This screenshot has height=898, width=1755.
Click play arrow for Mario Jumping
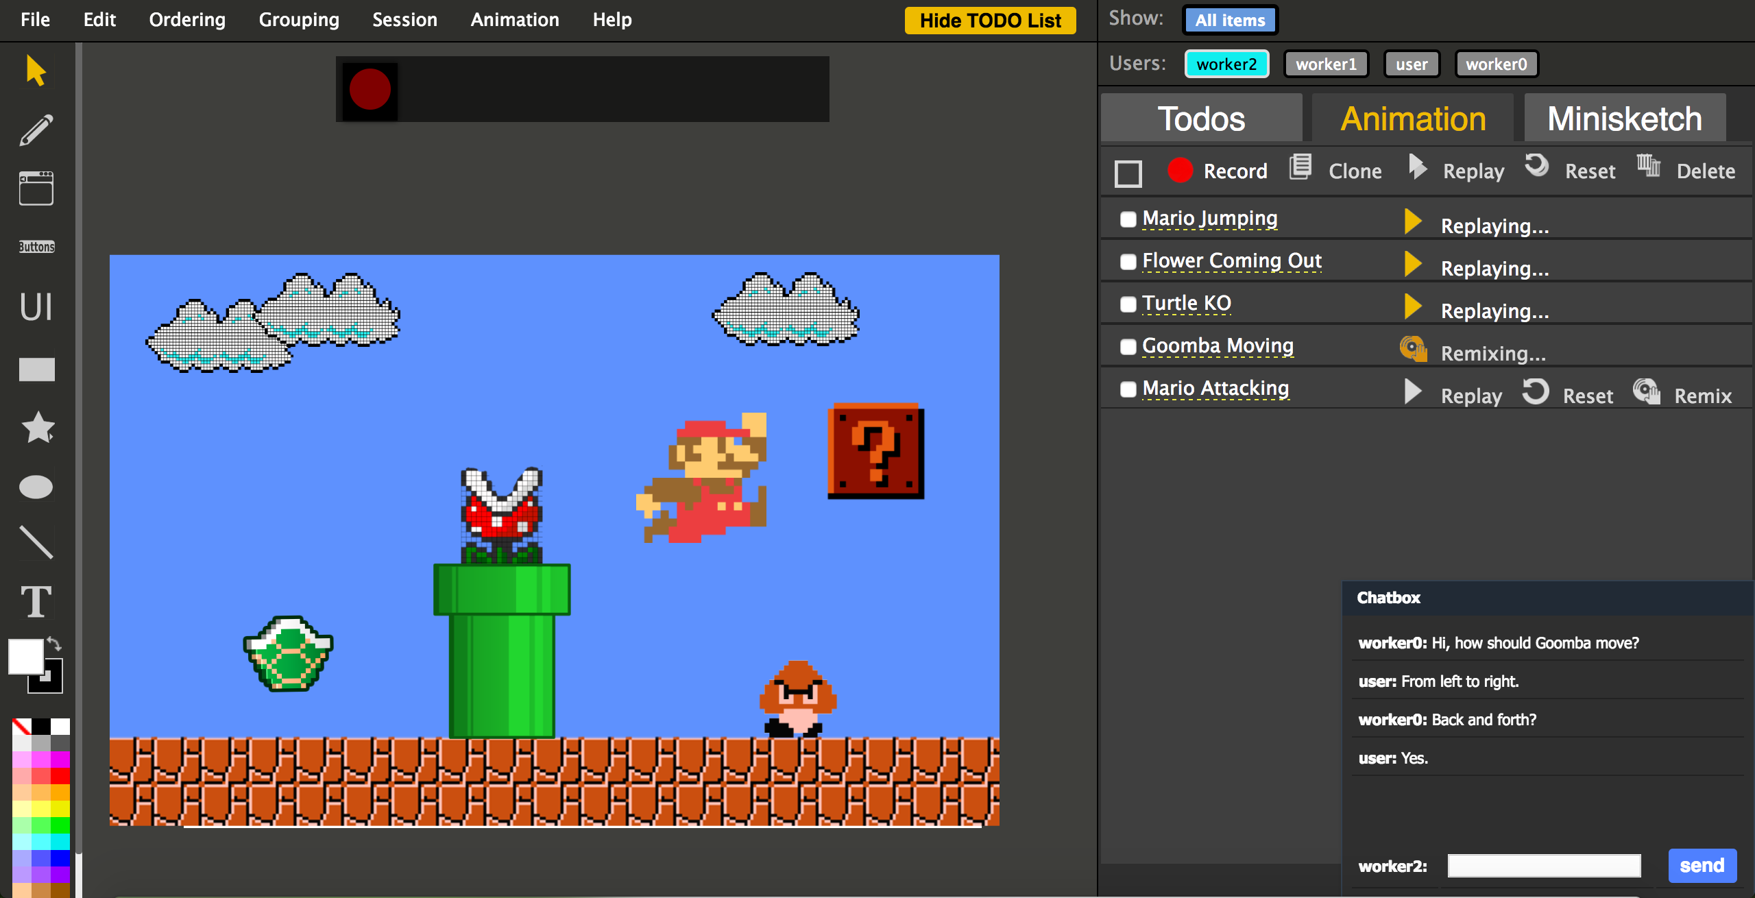[1413, 221]
